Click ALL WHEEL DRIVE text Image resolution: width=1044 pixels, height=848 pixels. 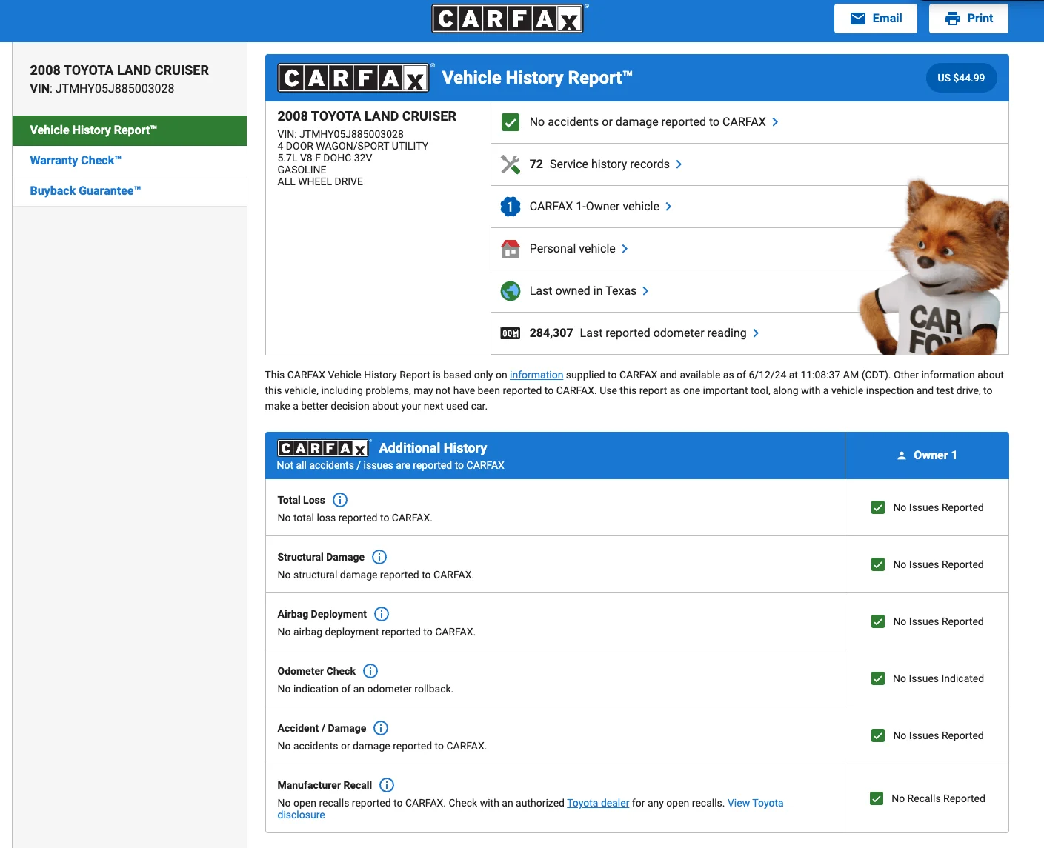[x=320, y=181]
